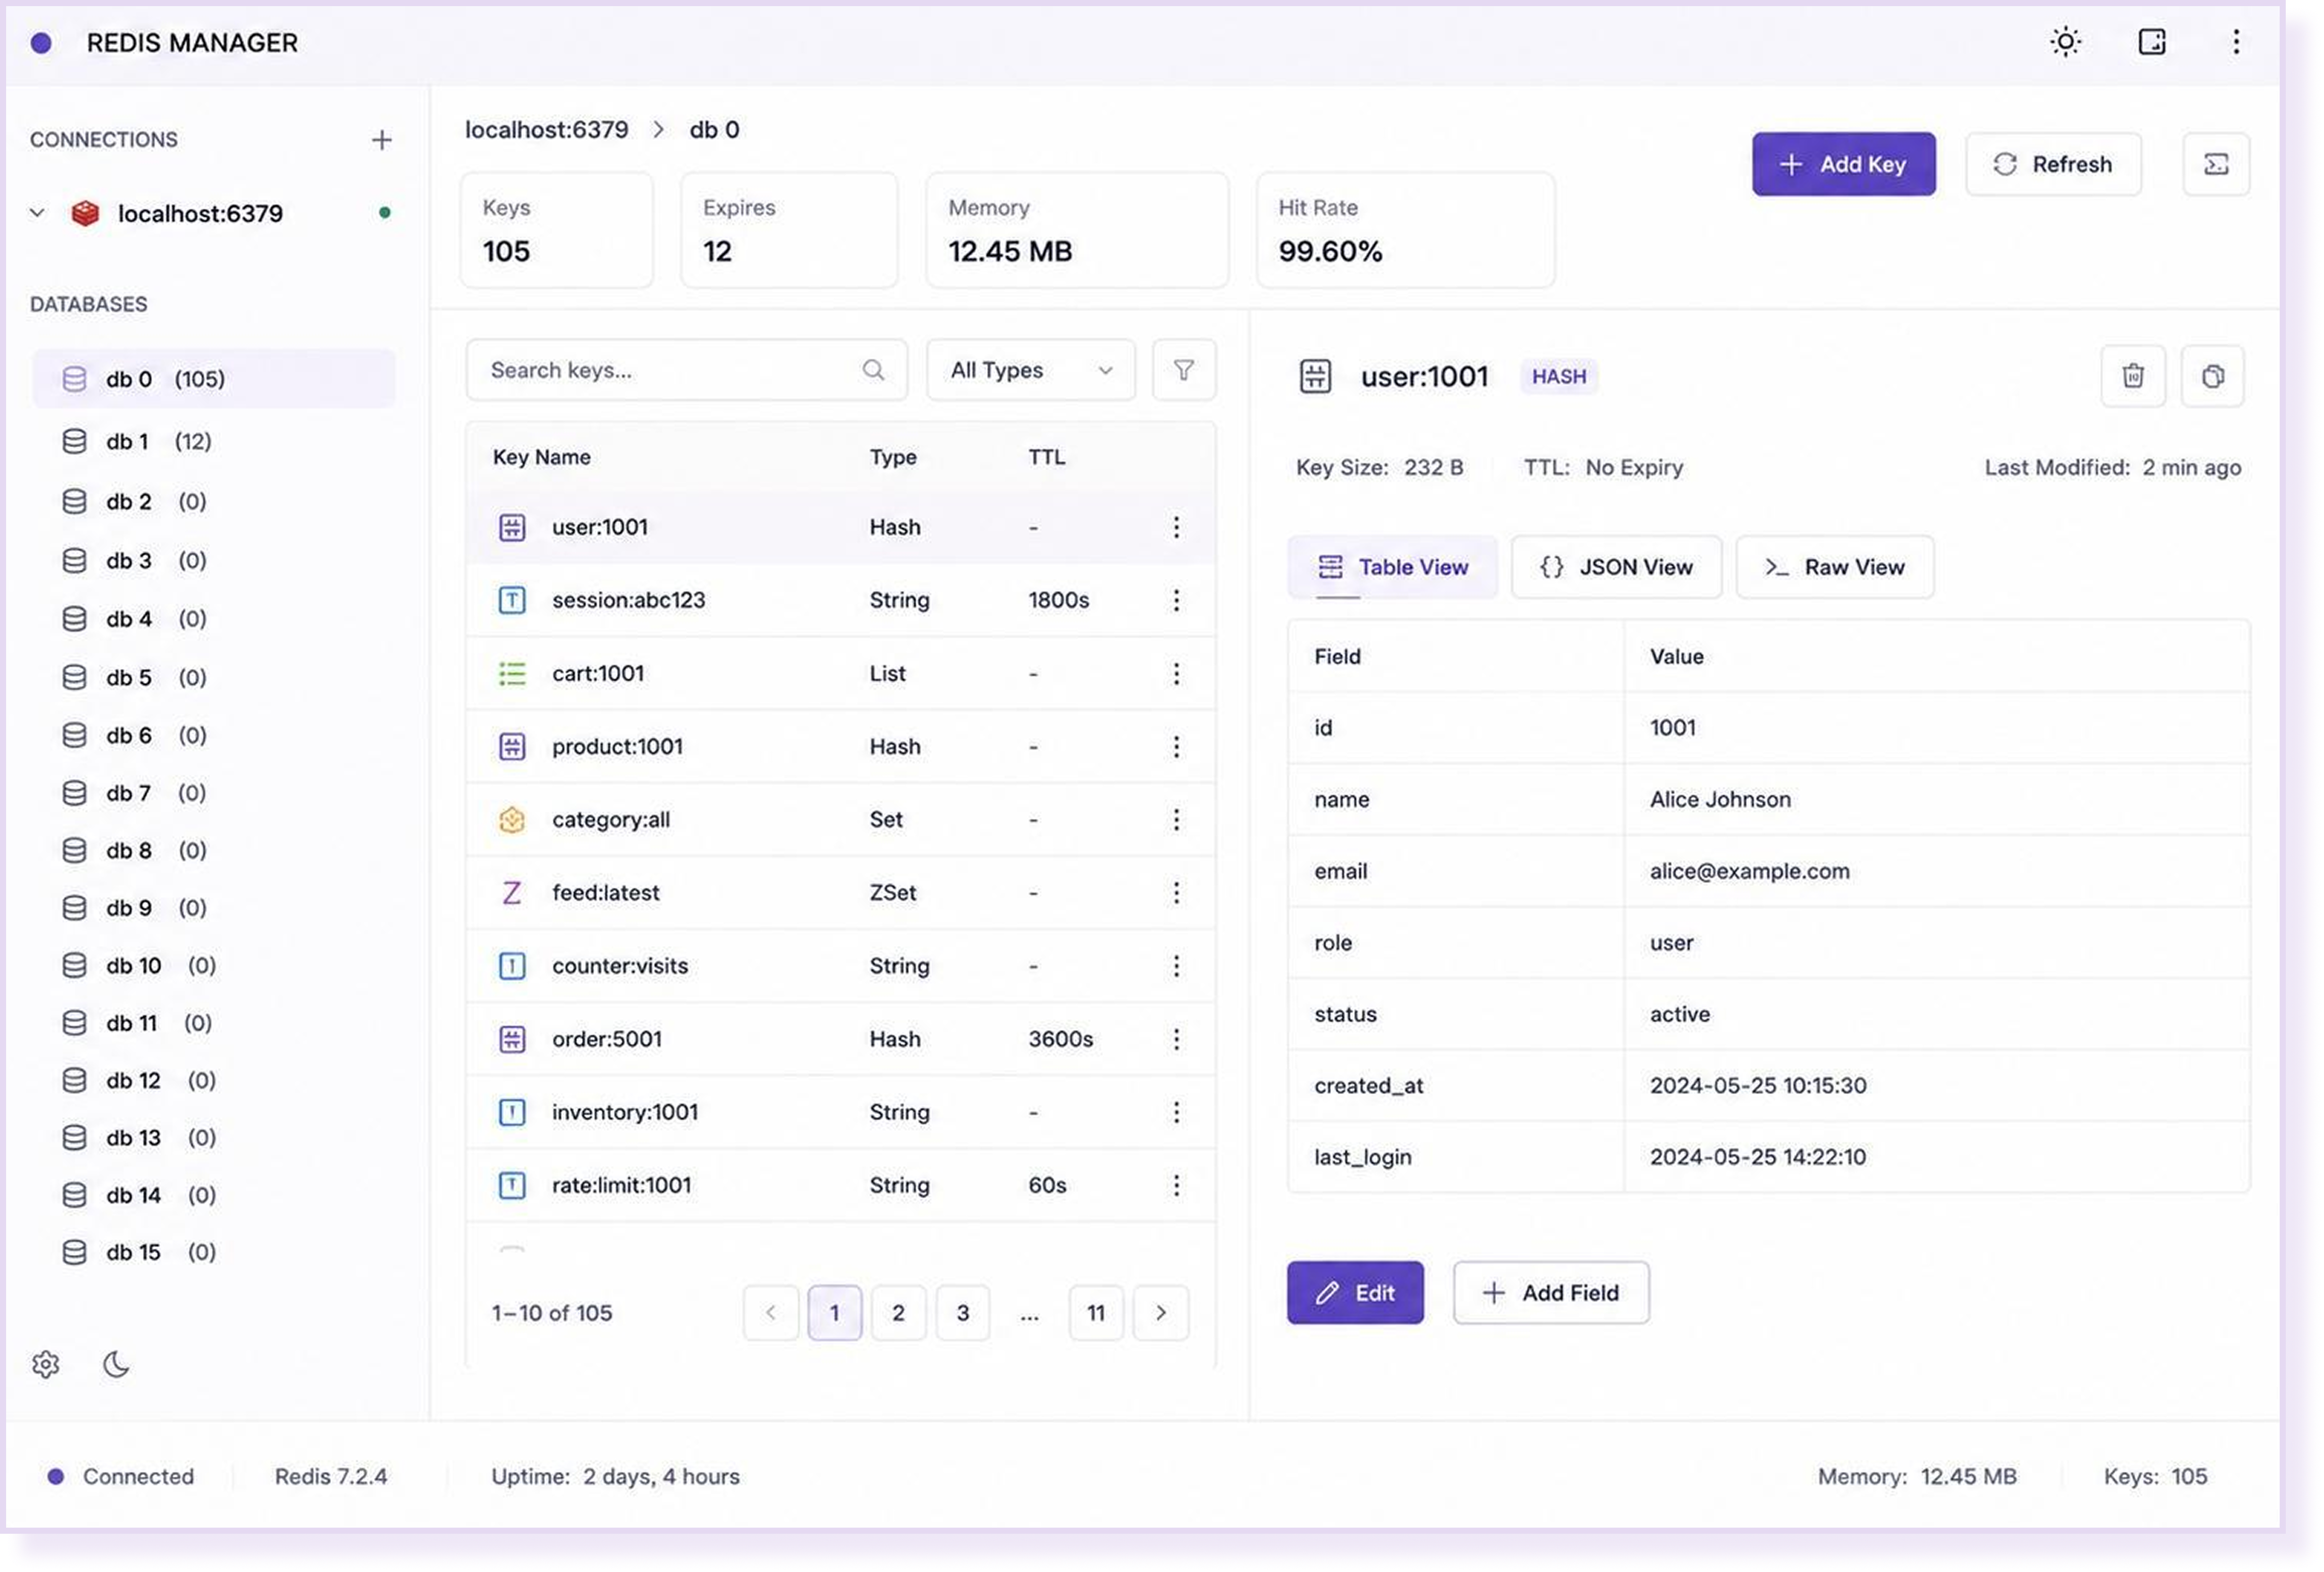
Task: Switch to the Raw View tab
Action: pos(1835,567)
